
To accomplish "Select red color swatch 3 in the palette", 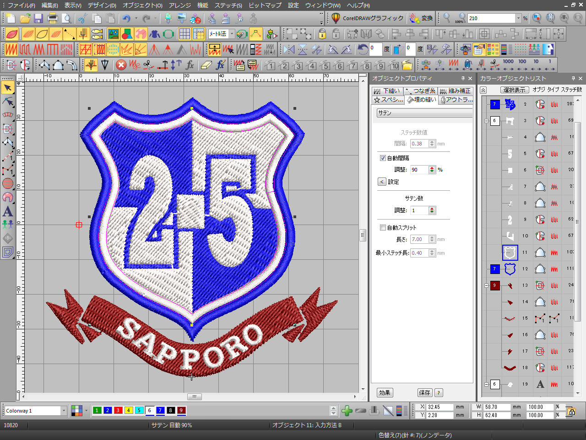I will (118, 410).
